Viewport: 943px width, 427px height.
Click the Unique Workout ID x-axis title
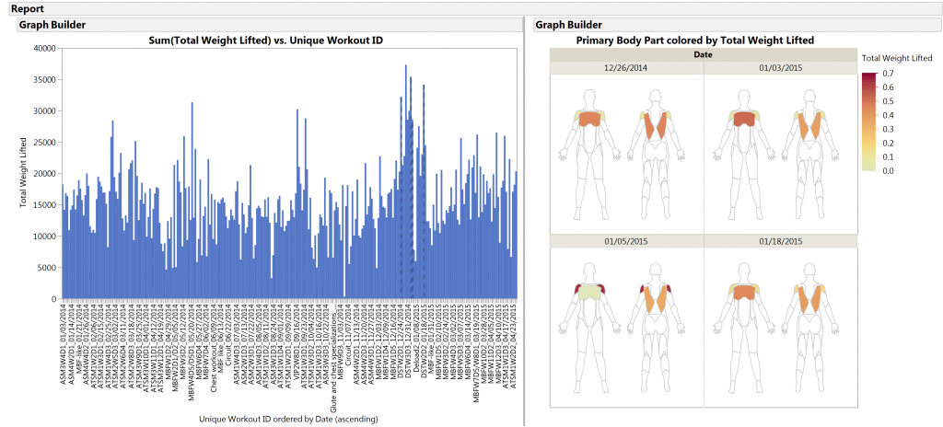click(x=288, y=418)
